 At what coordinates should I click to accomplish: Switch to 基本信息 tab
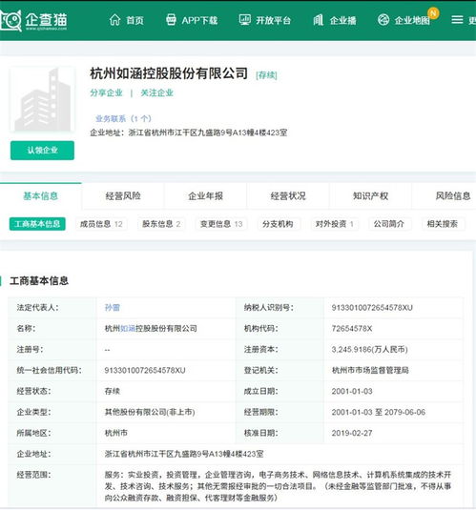tap(40, 195)
